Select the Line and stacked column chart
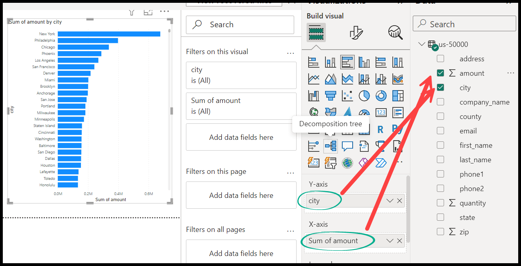This screenshot has width=521, height=266. click(x=364, y=79)
